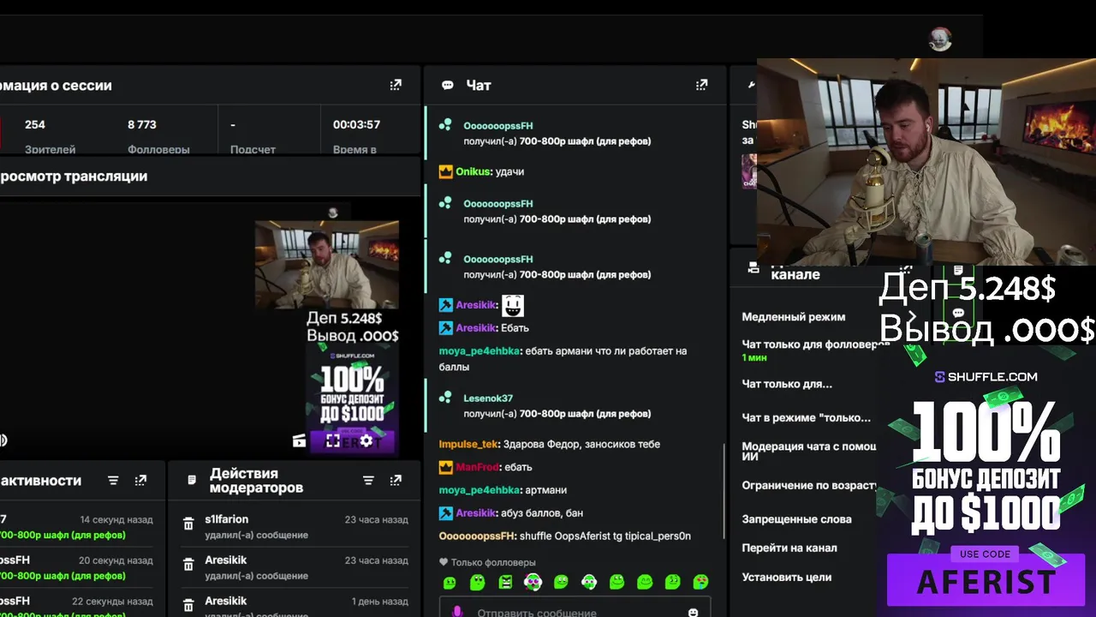Click 'Только фолловеры' label above emotes
Image resolution: width=1096 pixels, height=617 pixels.
pyautogui.click(x=493, y=562)
